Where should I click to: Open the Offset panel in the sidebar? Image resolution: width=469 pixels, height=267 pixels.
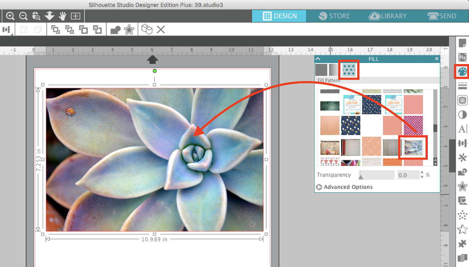click(462, 186)
